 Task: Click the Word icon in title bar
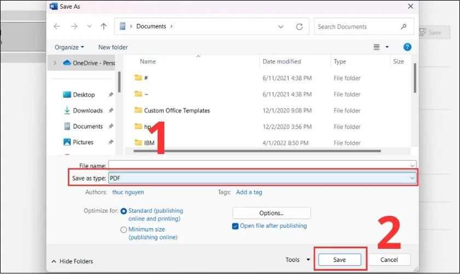54,7
